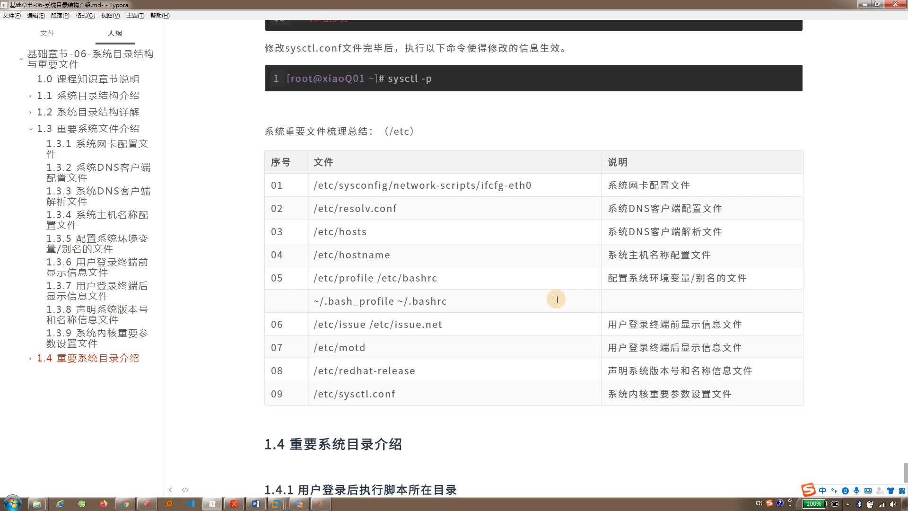Open the 主题(T) menu

135,16
